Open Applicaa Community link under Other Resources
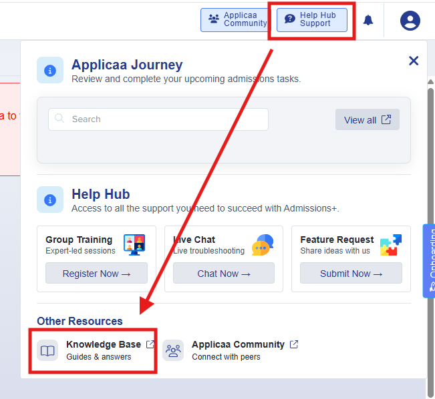 coord(238,345)
